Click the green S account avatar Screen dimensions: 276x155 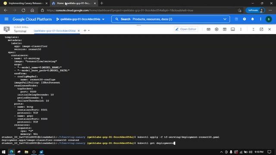tap(269, 19)
